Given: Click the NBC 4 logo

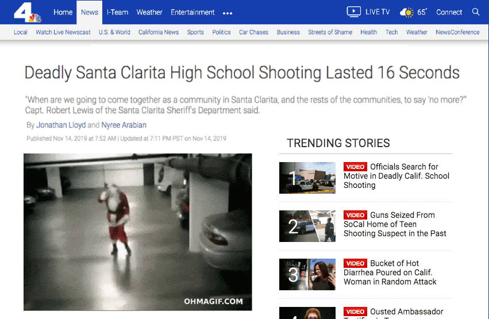Looking at the screenshot, I should click(27, 13).
